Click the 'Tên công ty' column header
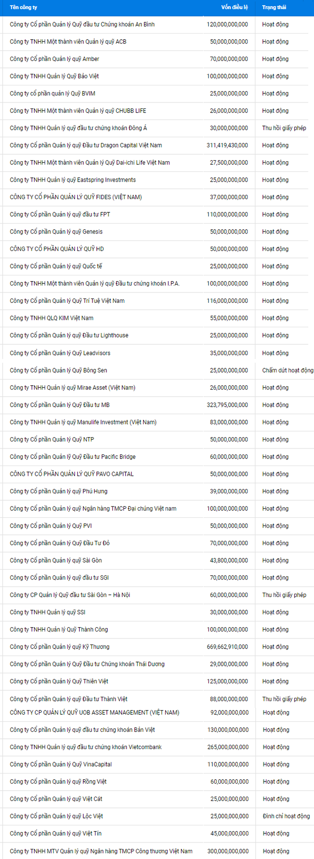The image size is (314, 859). click(23, 7)
